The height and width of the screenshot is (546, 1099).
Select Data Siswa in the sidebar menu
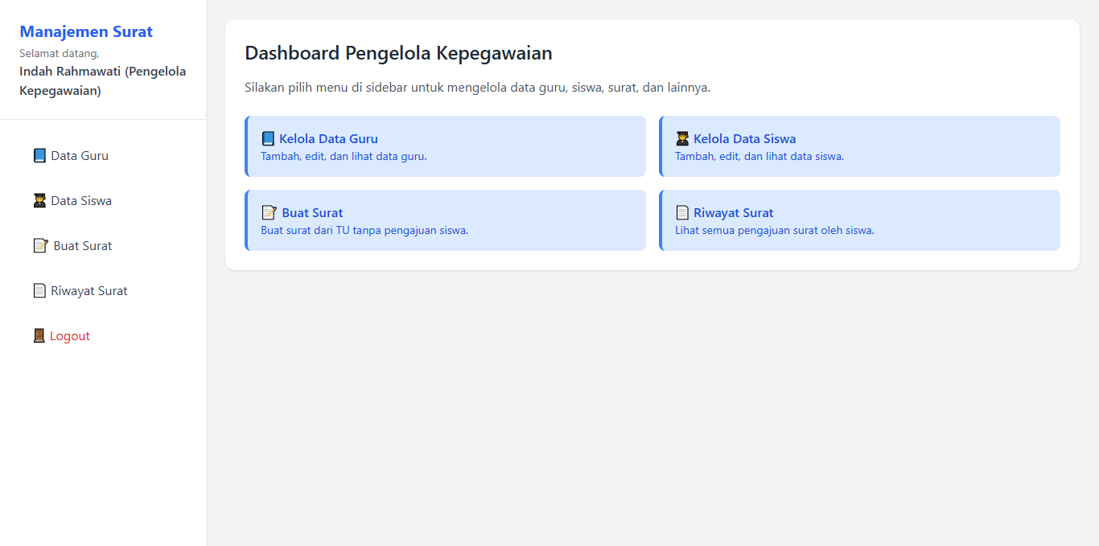pyautogui.click(x=81, y=200)
